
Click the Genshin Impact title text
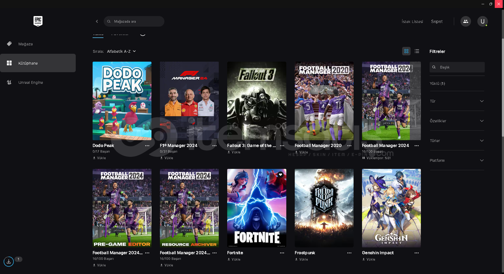(x=378, y=253)
